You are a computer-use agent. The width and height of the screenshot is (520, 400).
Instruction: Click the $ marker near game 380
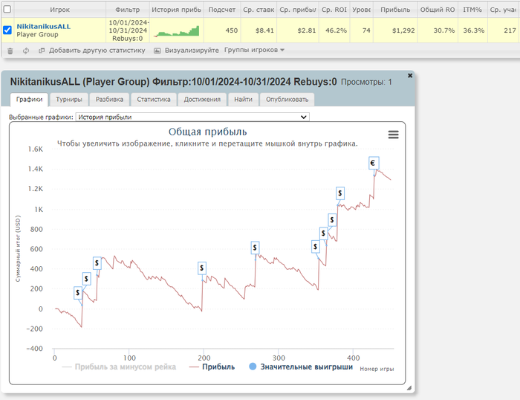340,193
